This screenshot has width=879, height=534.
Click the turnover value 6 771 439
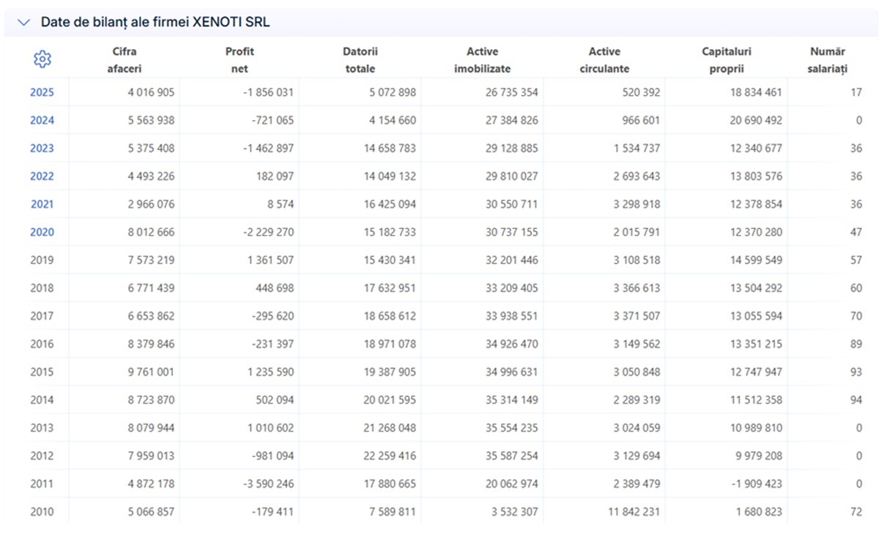pos(150,288)
